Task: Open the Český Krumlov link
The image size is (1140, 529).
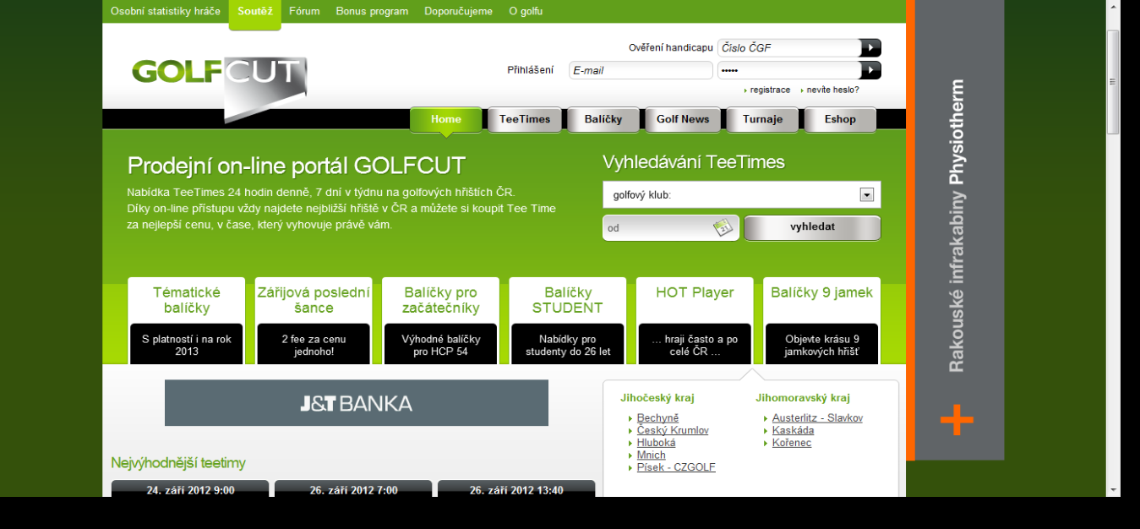Action: point(673,431)
